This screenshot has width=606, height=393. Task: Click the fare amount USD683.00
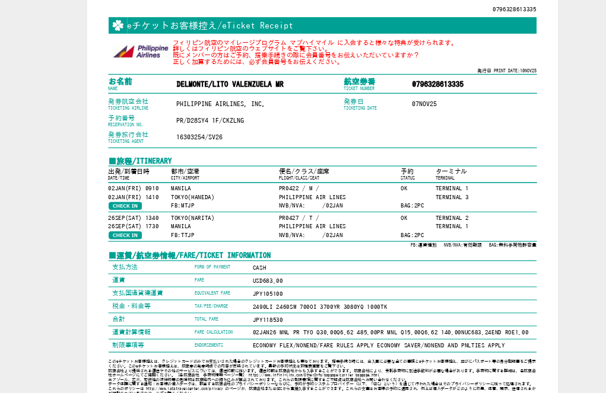pos(268,280)
